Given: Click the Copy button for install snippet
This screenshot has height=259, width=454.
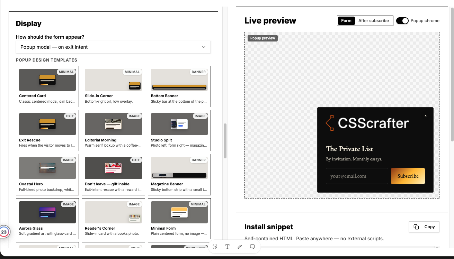Looking at the screenshot, I should (424, 227).
